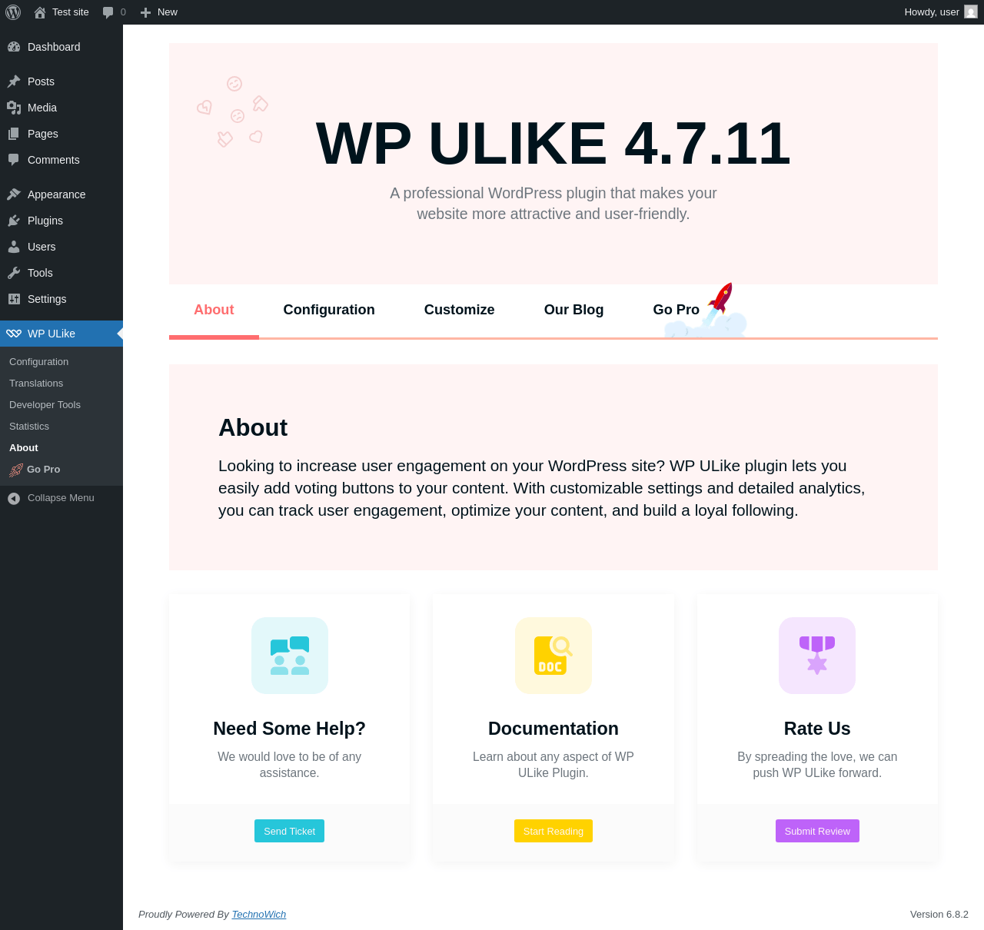This screenshot has height=930, width=984.
Task: Click the Appearance paintbrush icon
Action: (x=14, y=194)
